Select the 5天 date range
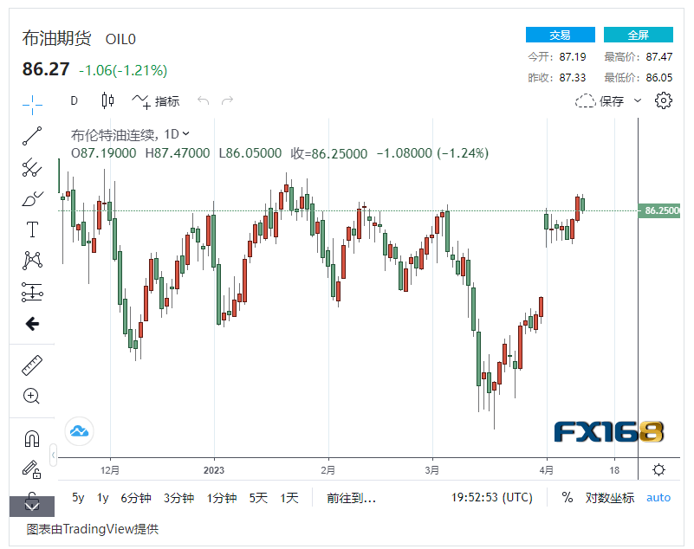Viewport: 694px width, 549px height. point(258,498)
